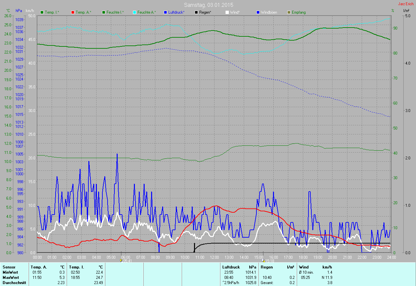Click the cyan Feuchte A. legend square
This screenshot has height=286, width=416.
click(x=135, y=12)
